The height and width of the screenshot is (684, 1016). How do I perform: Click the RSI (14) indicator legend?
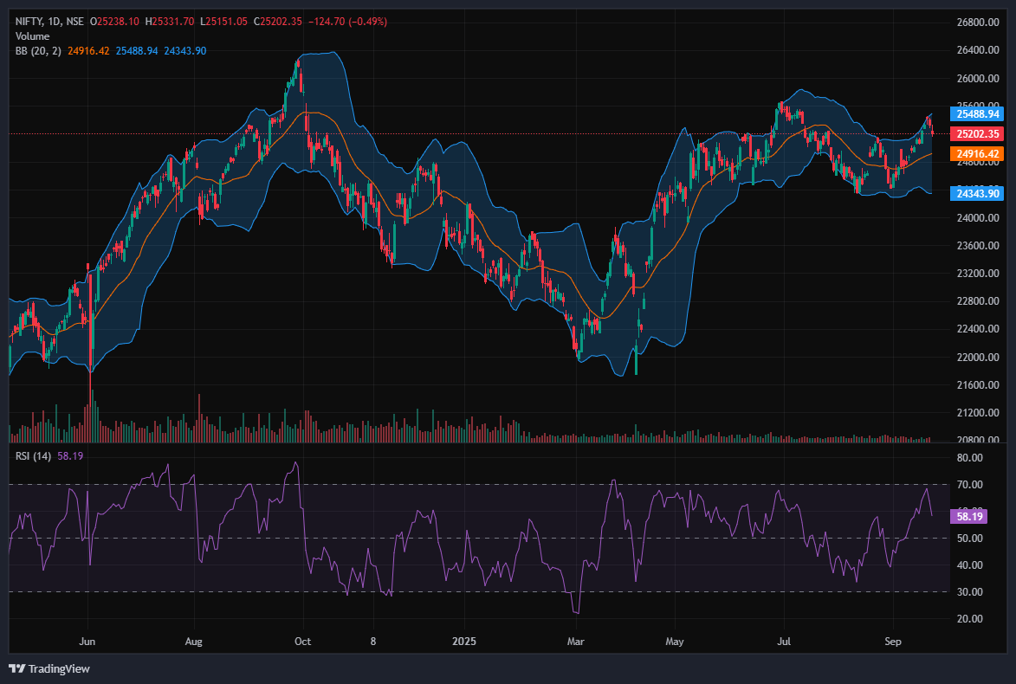click(33, 456)
